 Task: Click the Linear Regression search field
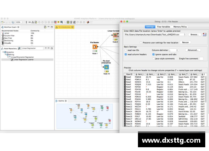(32, 48)
